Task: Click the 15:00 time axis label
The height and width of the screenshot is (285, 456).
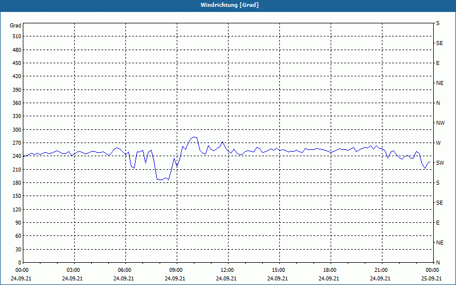Action: 278,270
